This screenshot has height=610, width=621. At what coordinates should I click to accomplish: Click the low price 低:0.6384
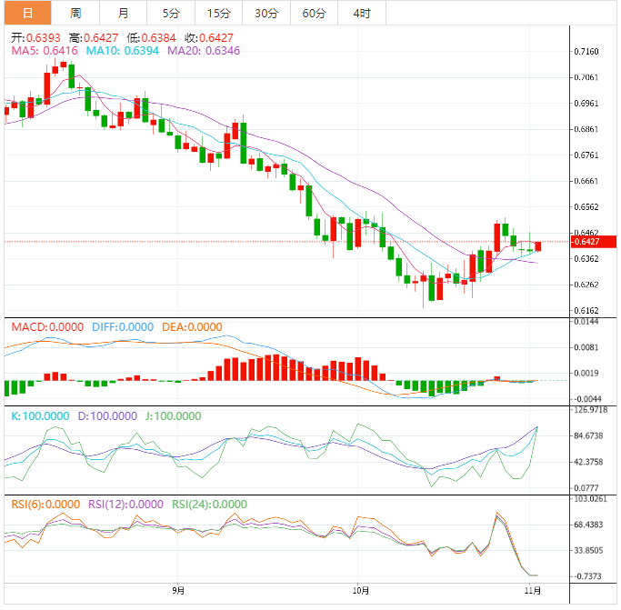pyautogui.click(x=151, y=38)
